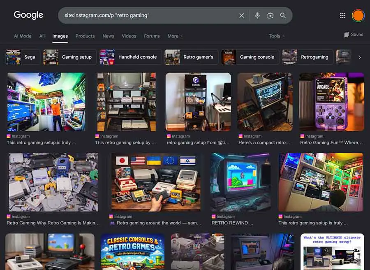Open the pile of consoles thumbnail

click(x=53, y=182)
